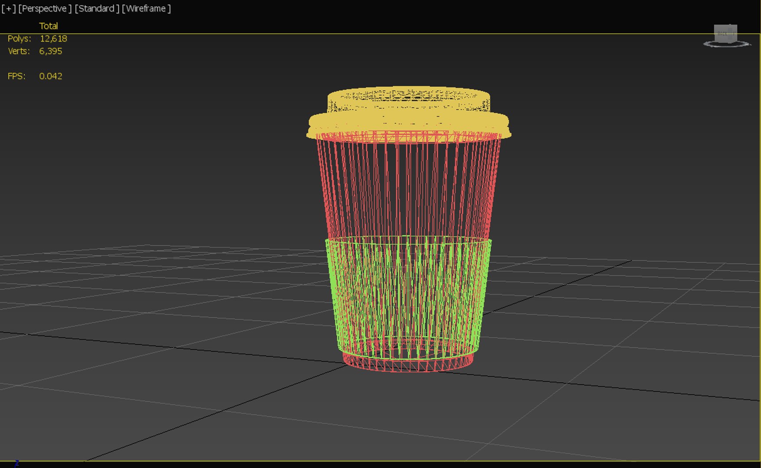The image size is (761, 468).
Task: Click the Polys count 12,618
Action: 53,39
